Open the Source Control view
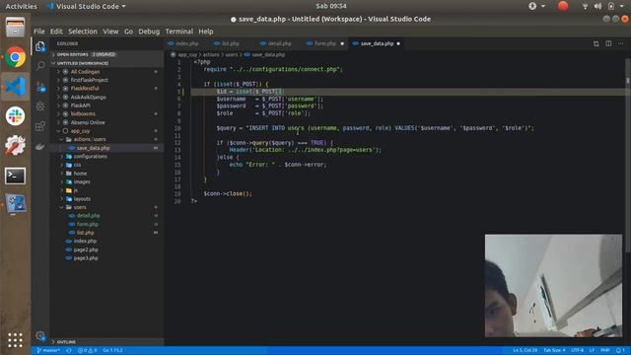The image size is (631, 355). [x=40, y=86]
